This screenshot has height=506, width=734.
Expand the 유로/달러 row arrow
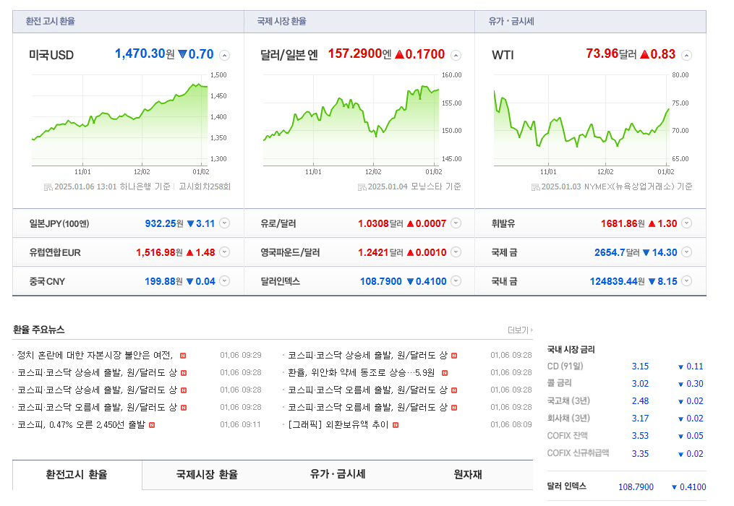(456, 223)
